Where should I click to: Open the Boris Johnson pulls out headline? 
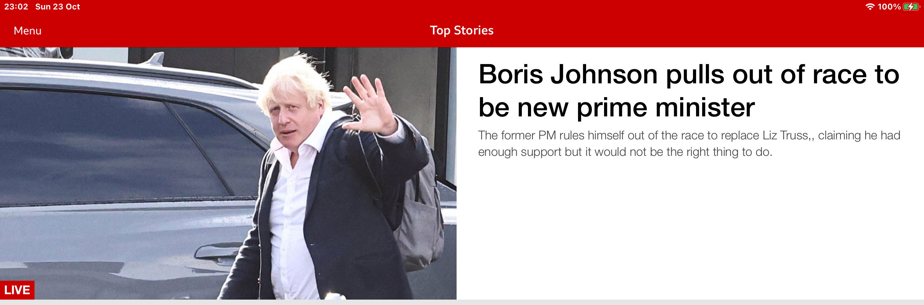click(689, 90)
